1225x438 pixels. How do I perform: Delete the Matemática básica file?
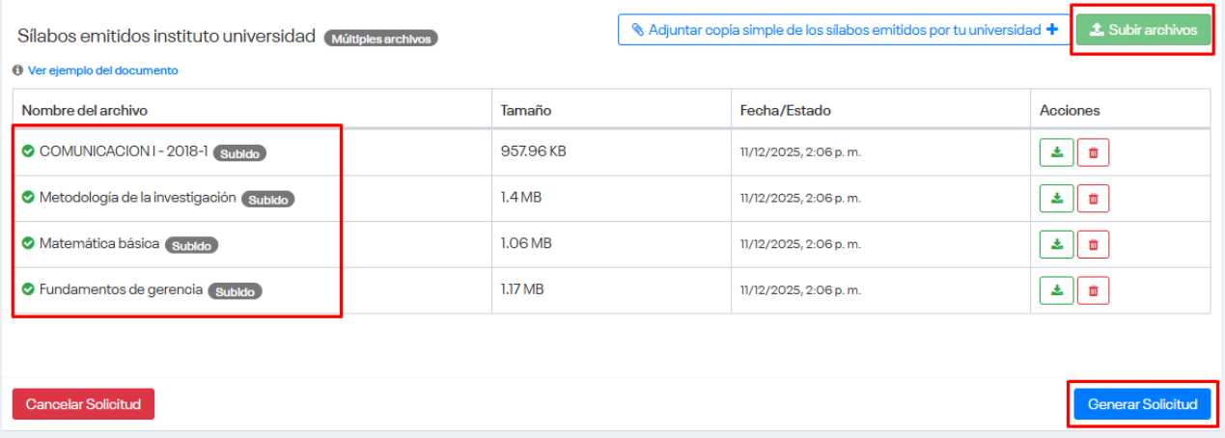click(1093, 244)
